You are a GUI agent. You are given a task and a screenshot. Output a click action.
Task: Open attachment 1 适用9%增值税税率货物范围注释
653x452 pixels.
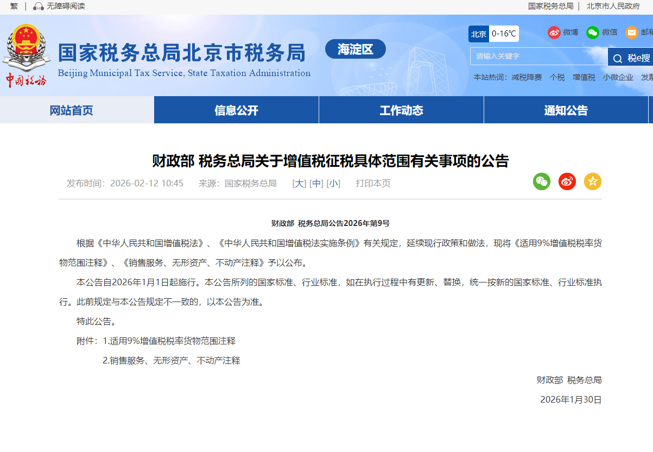(172, 341)
